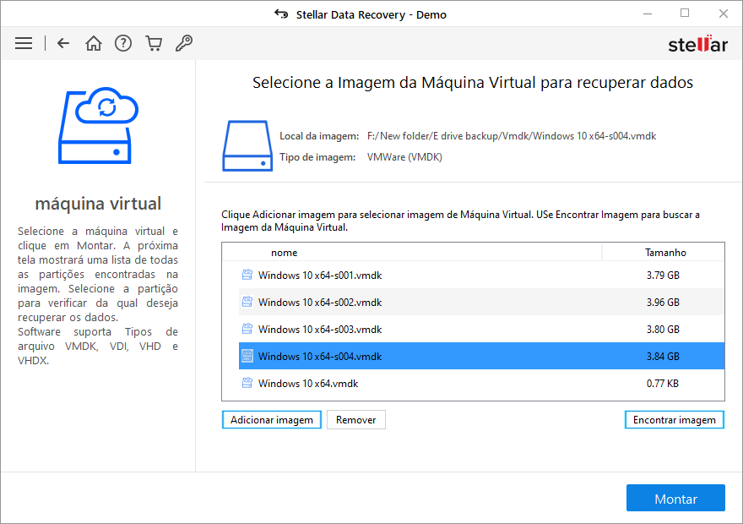The height and width of the screenshot is (524, 743).
Task: Sort by the Tamanho column header
Action: (x=664, y=252)
